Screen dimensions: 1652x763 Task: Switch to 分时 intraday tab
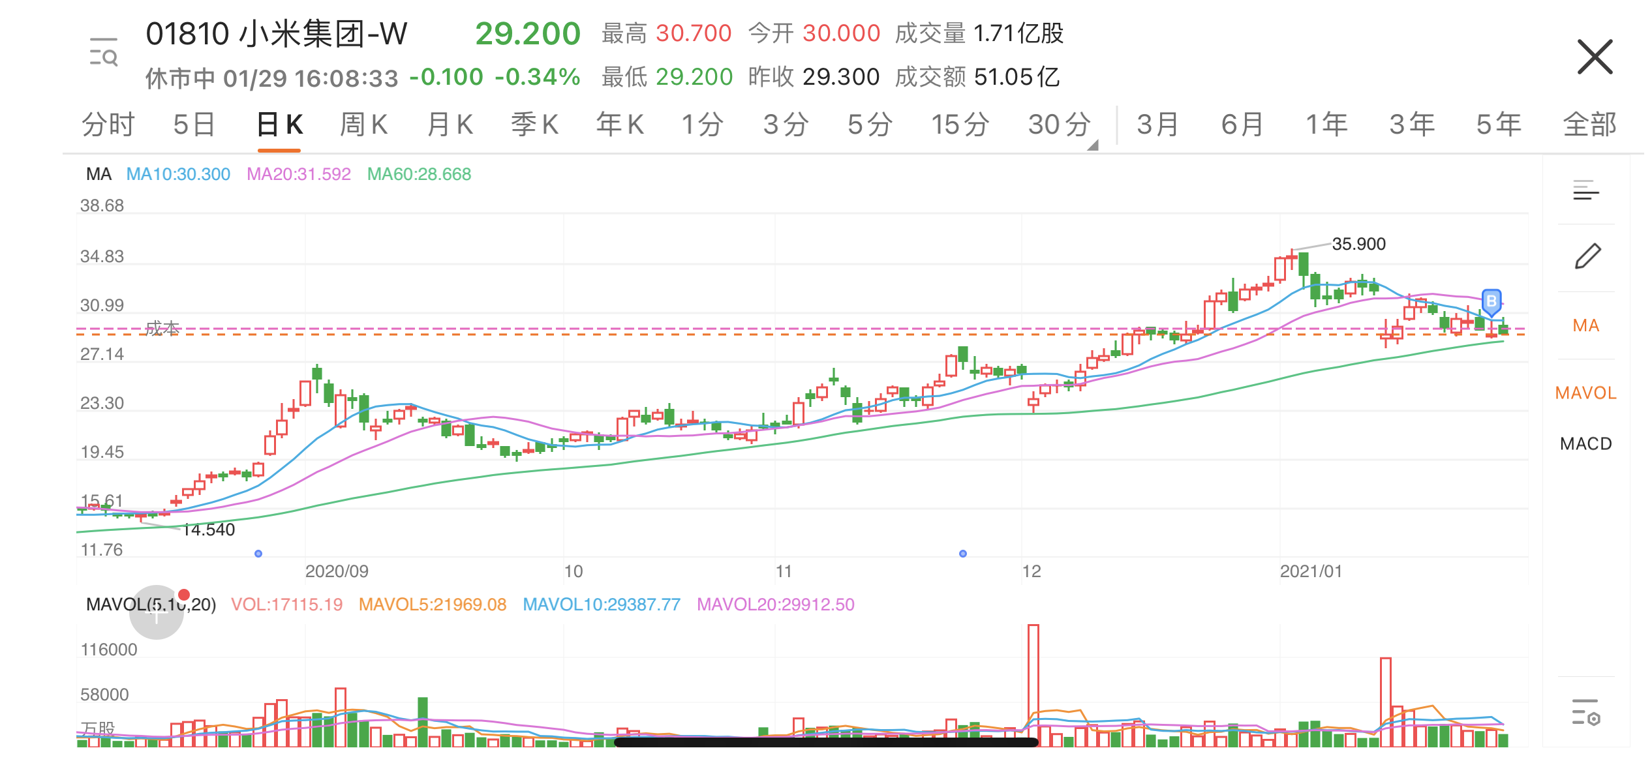point(108,124)
